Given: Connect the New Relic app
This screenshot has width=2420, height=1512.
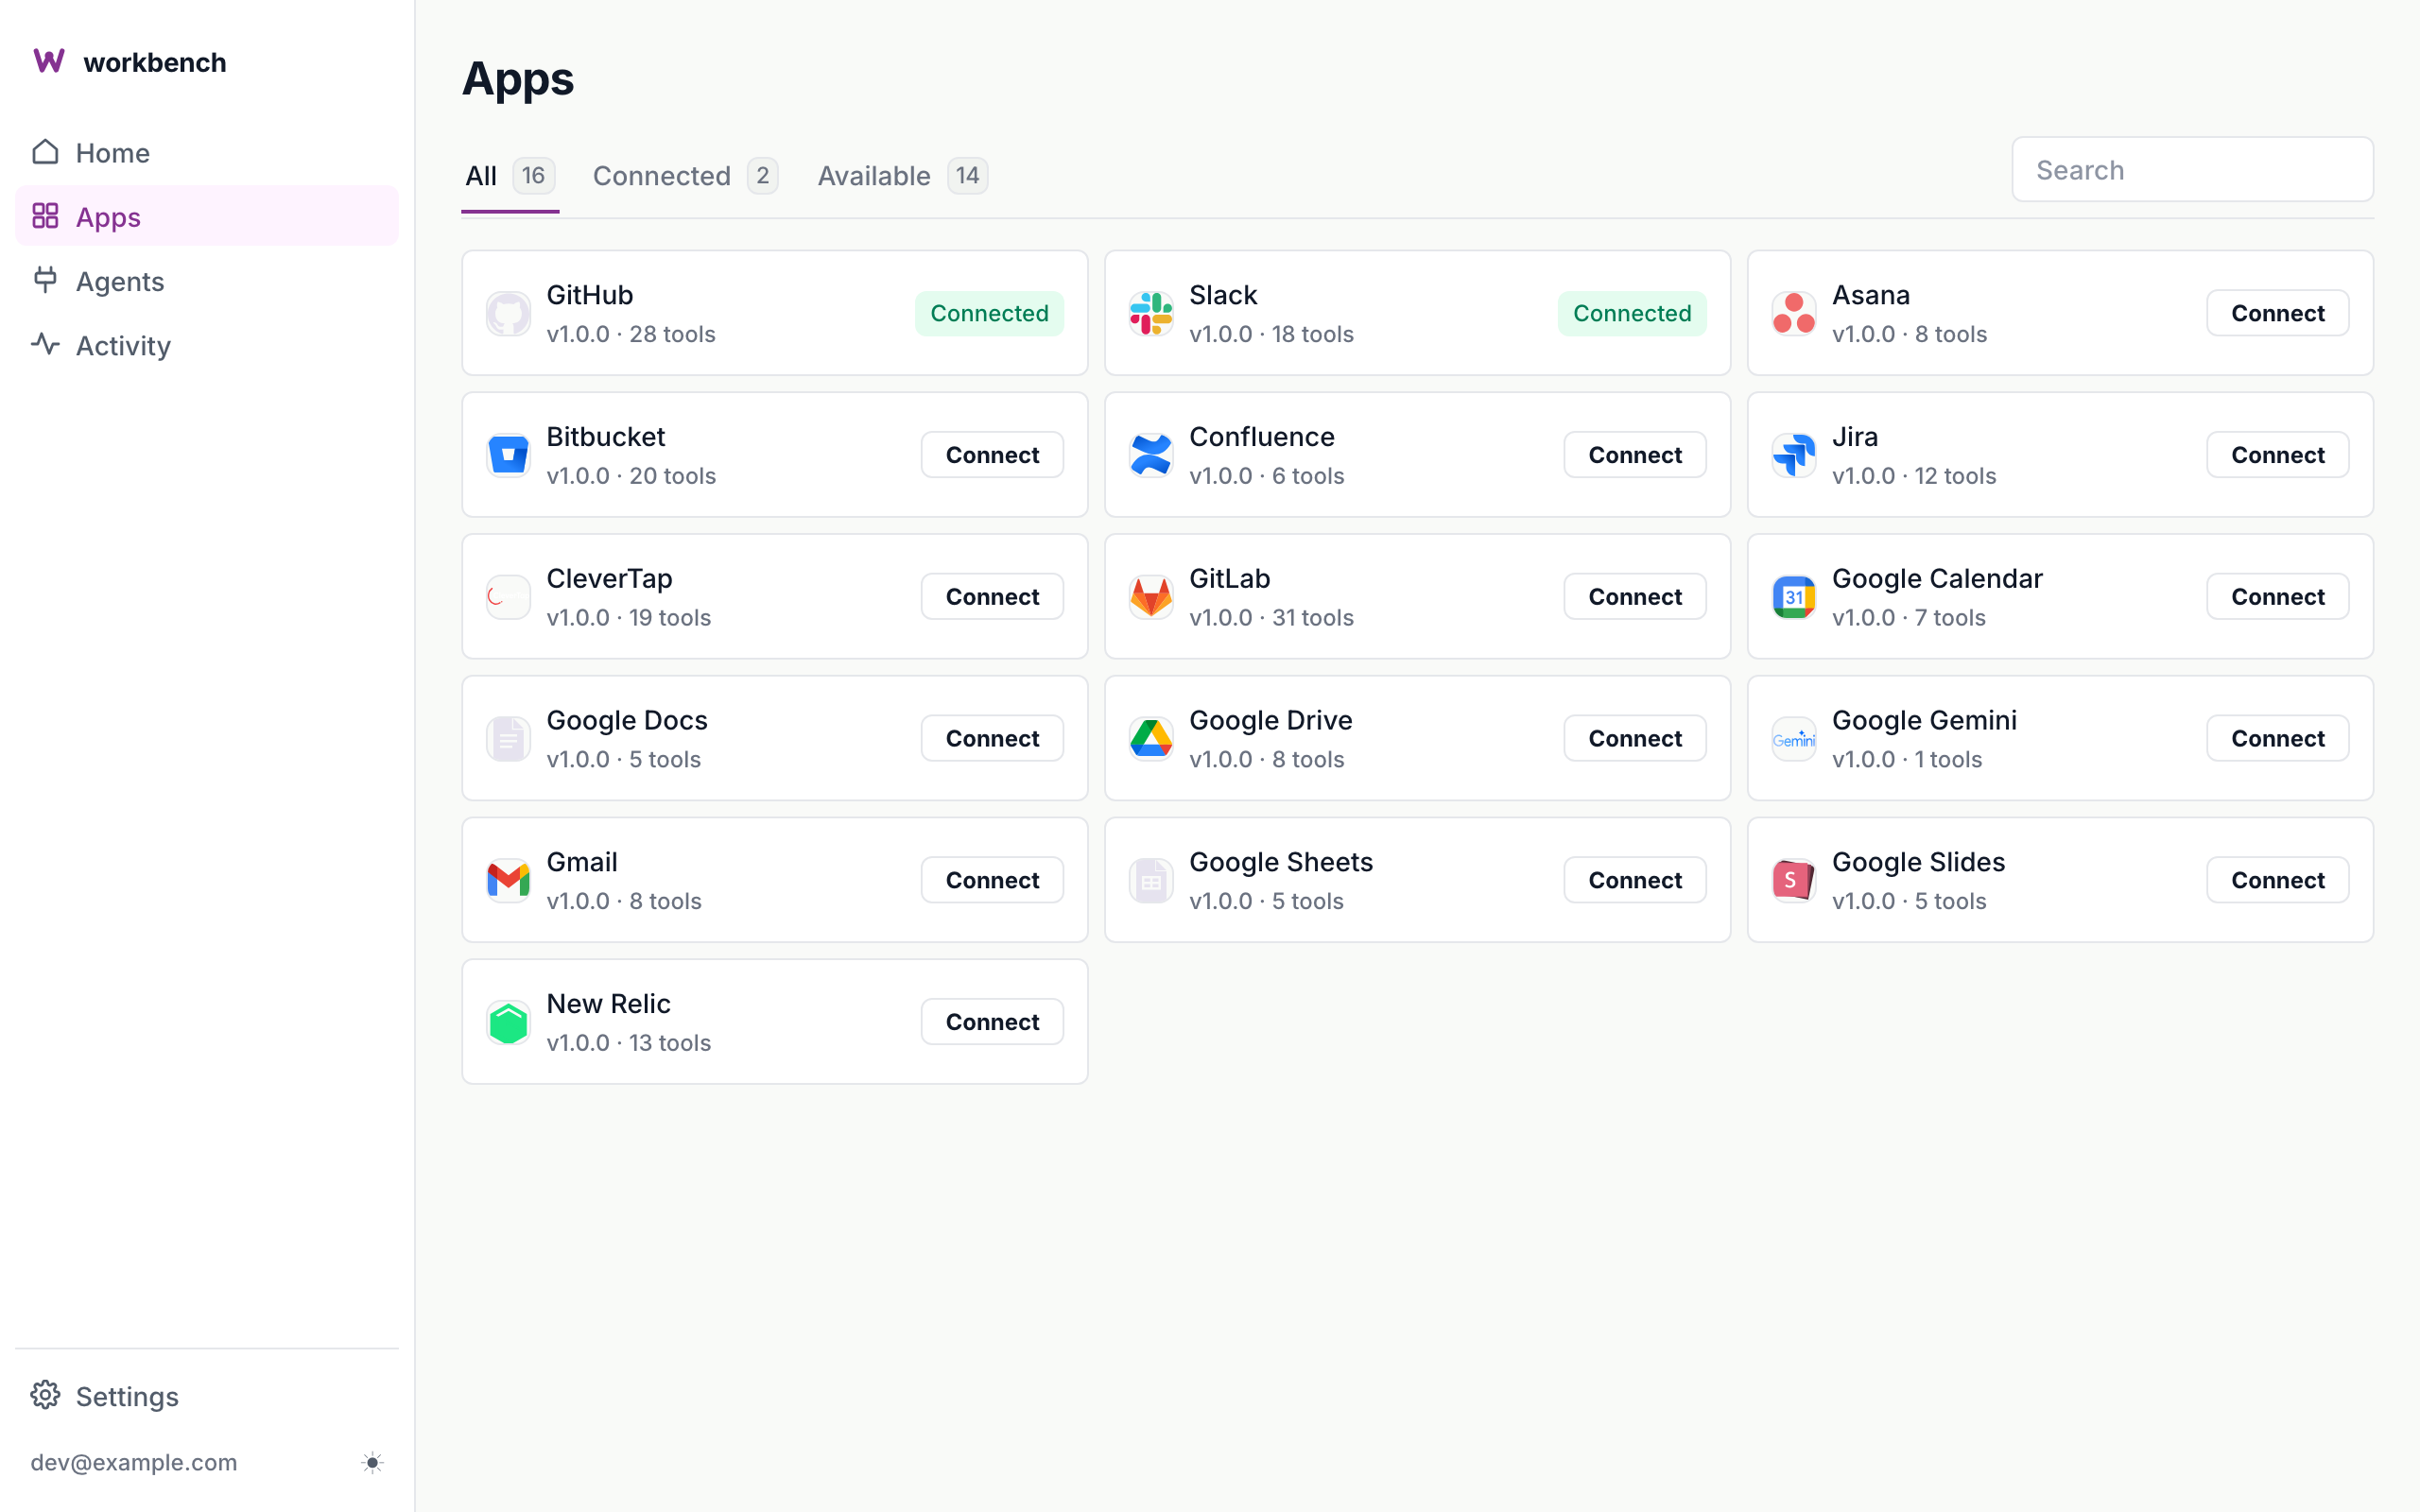Looking at the screenshot, I should tap(992, 1022).
